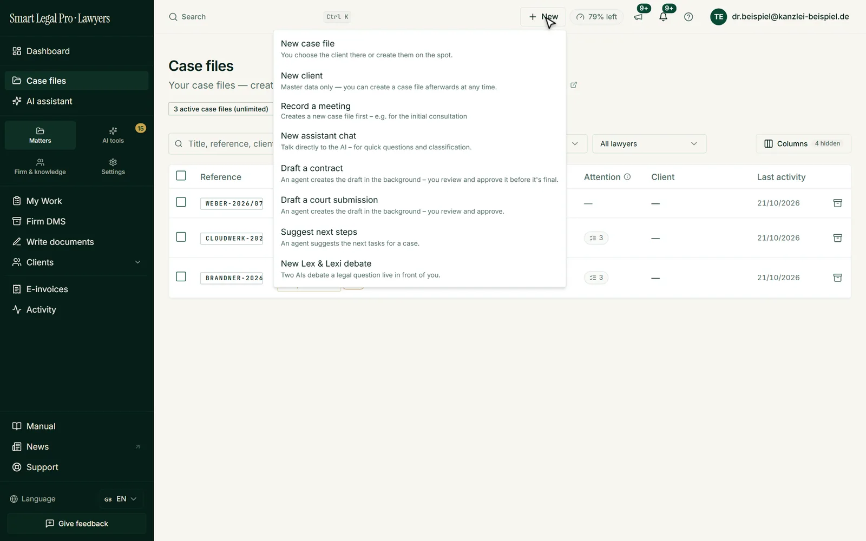
Task: Open the Dashboard from sidebar
Action: (77, 51)
